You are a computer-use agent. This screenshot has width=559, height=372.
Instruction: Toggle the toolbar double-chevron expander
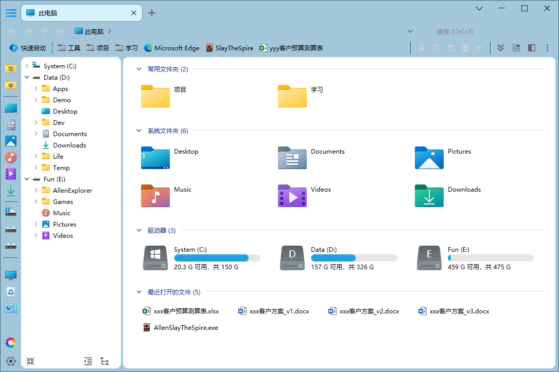500,48
